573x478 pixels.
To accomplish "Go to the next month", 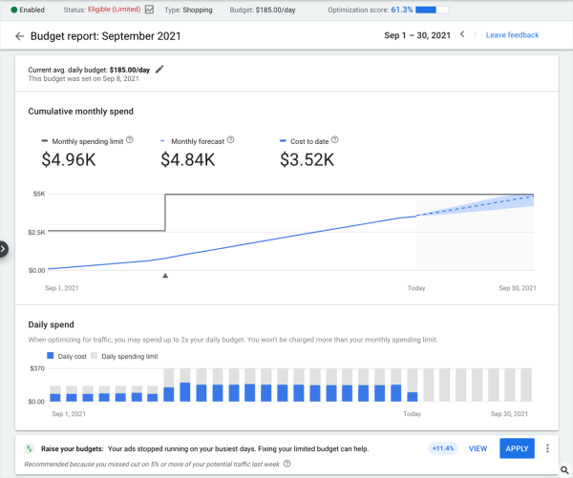I will pos(477,35).
